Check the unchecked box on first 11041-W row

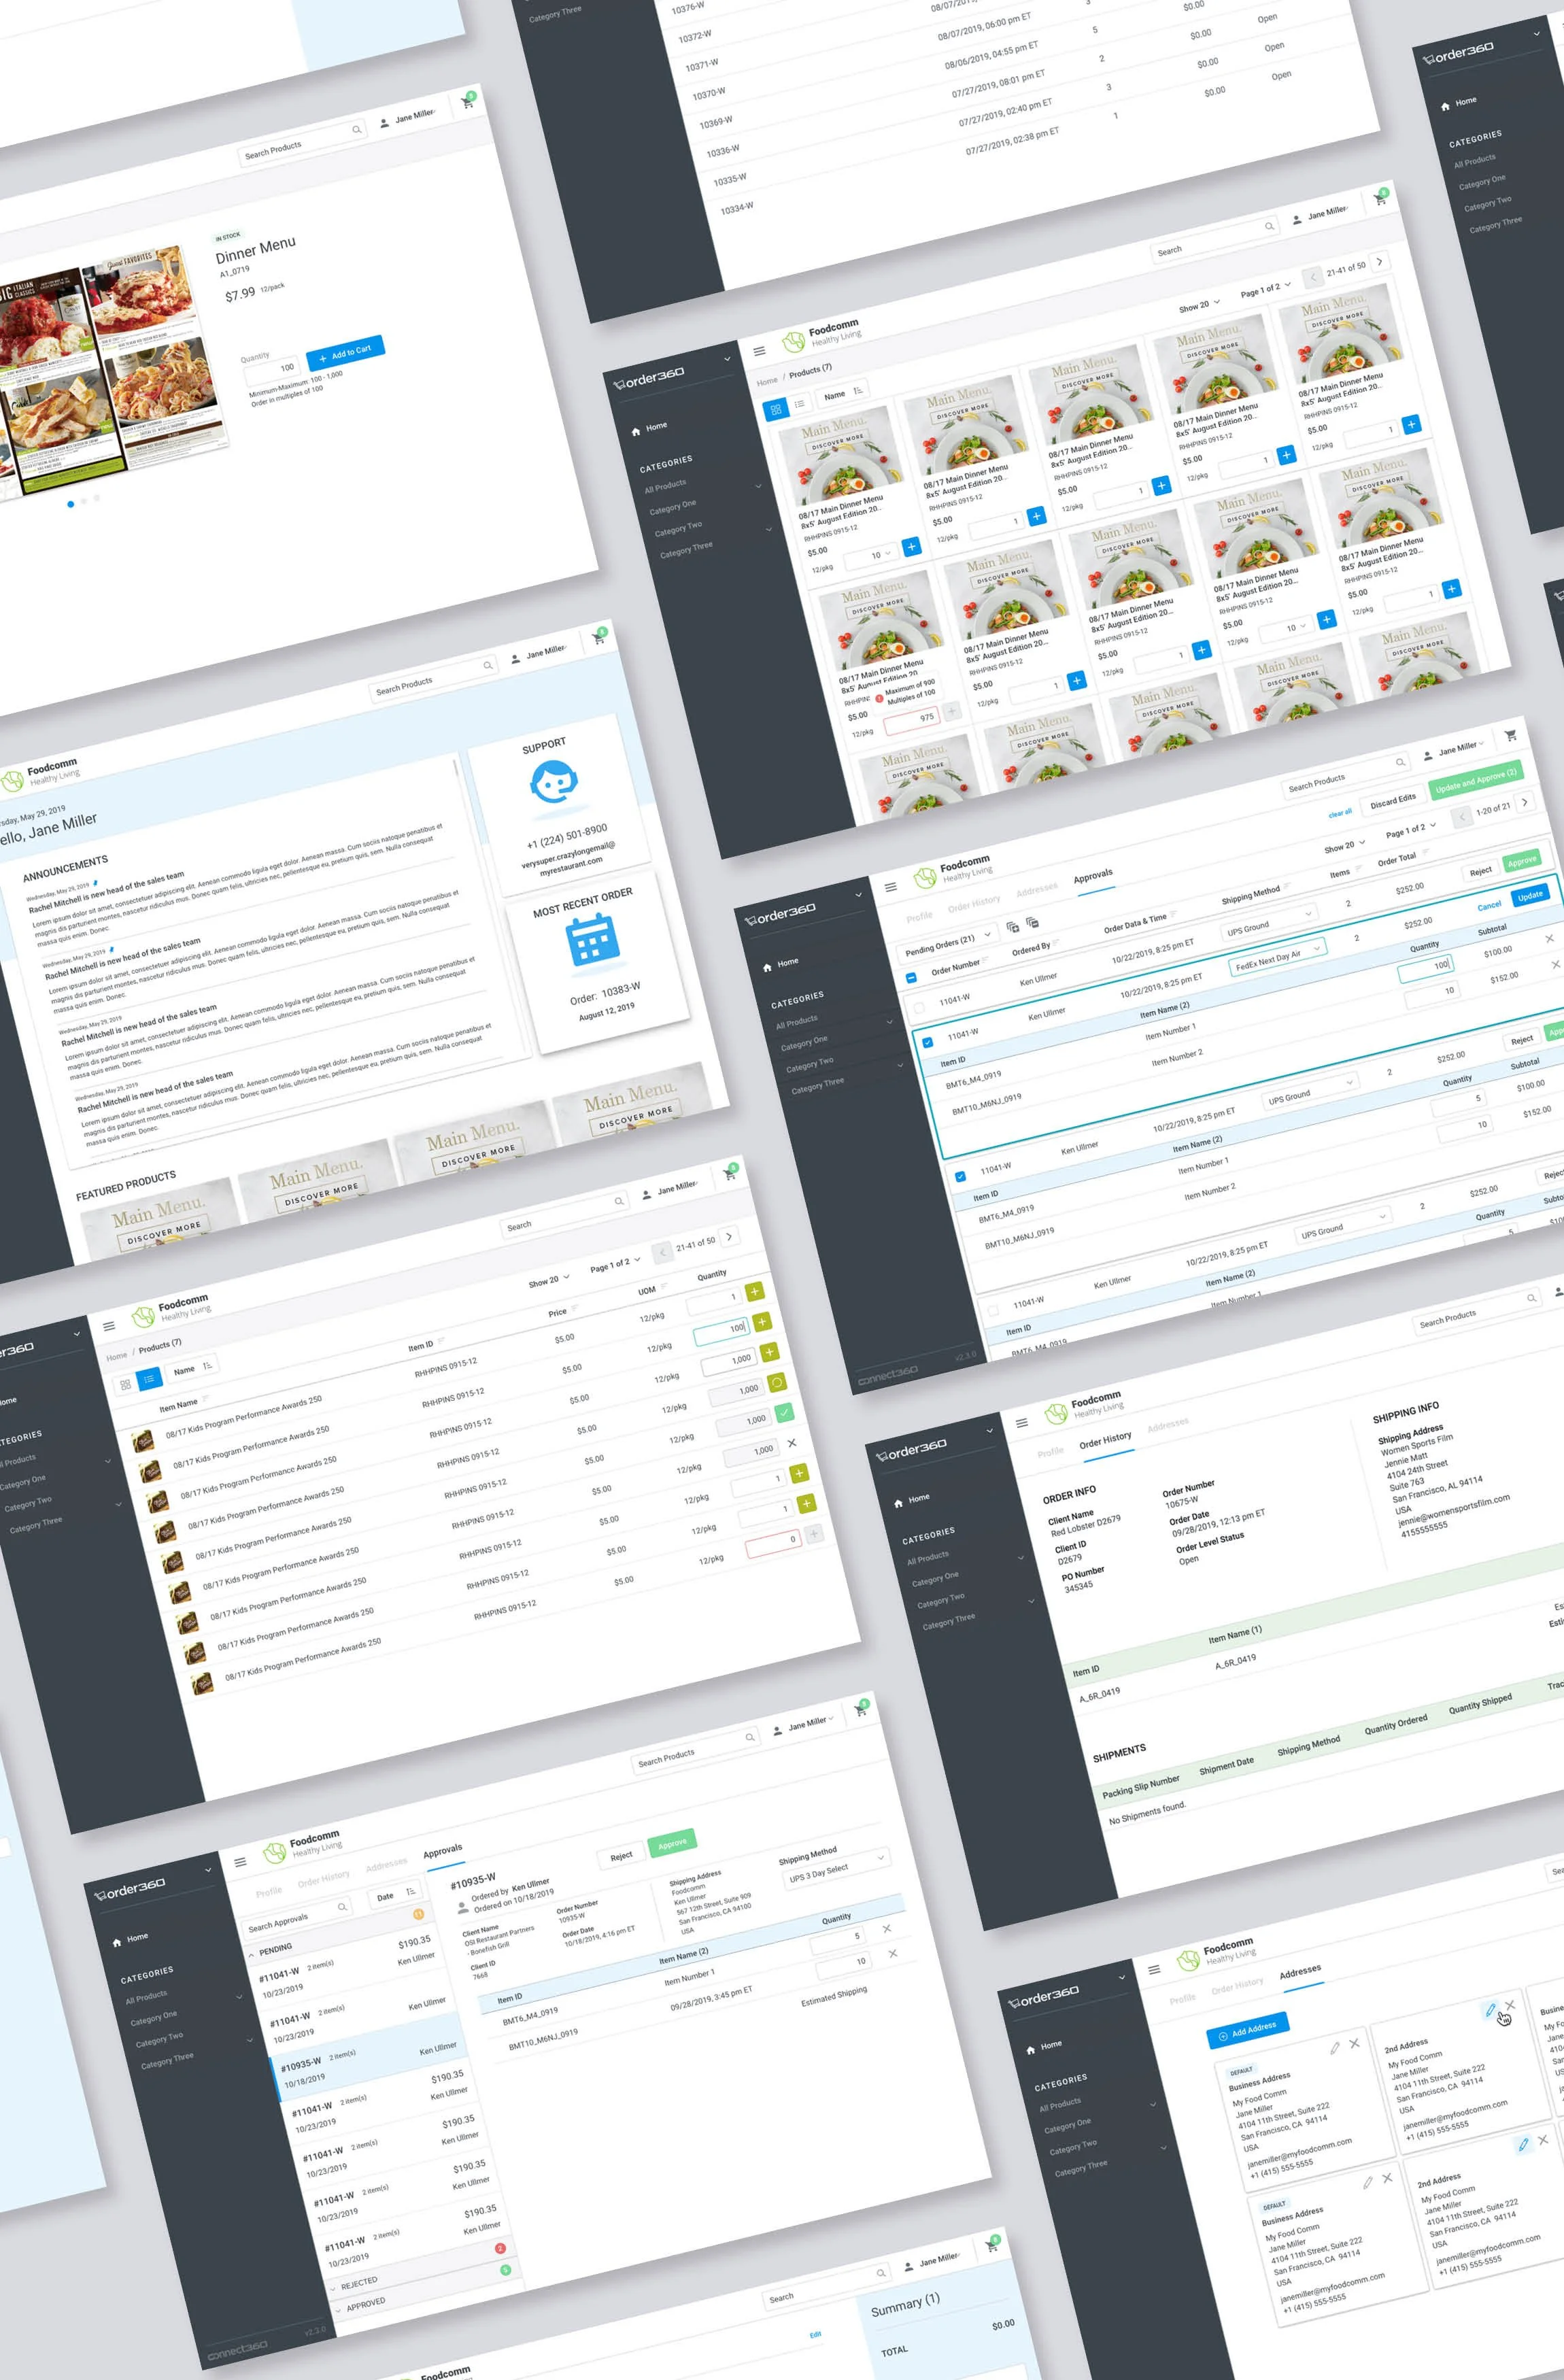coord(918,1008)
